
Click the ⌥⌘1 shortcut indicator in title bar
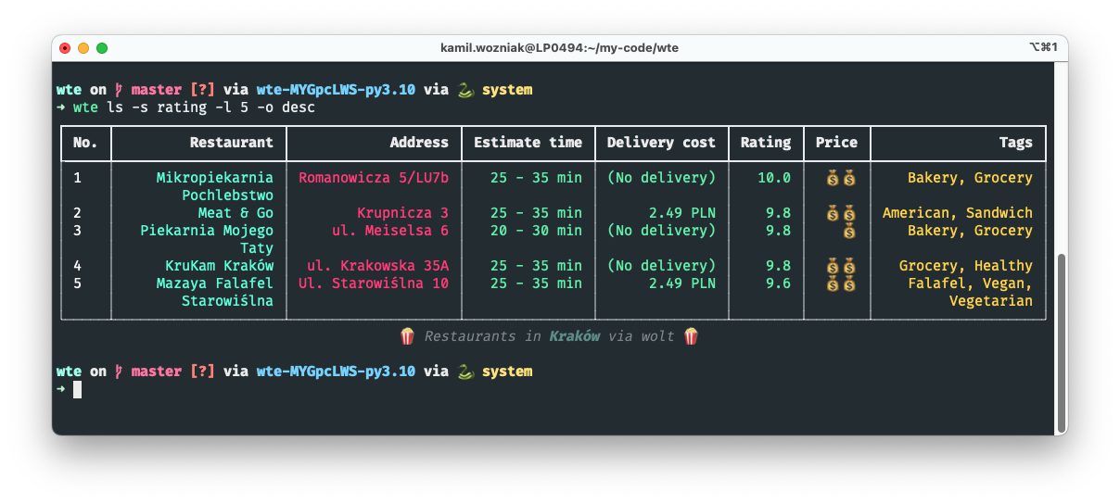[1043, 47]
